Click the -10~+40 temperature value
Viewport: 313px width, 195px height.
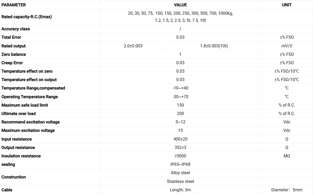click(180, 88)
